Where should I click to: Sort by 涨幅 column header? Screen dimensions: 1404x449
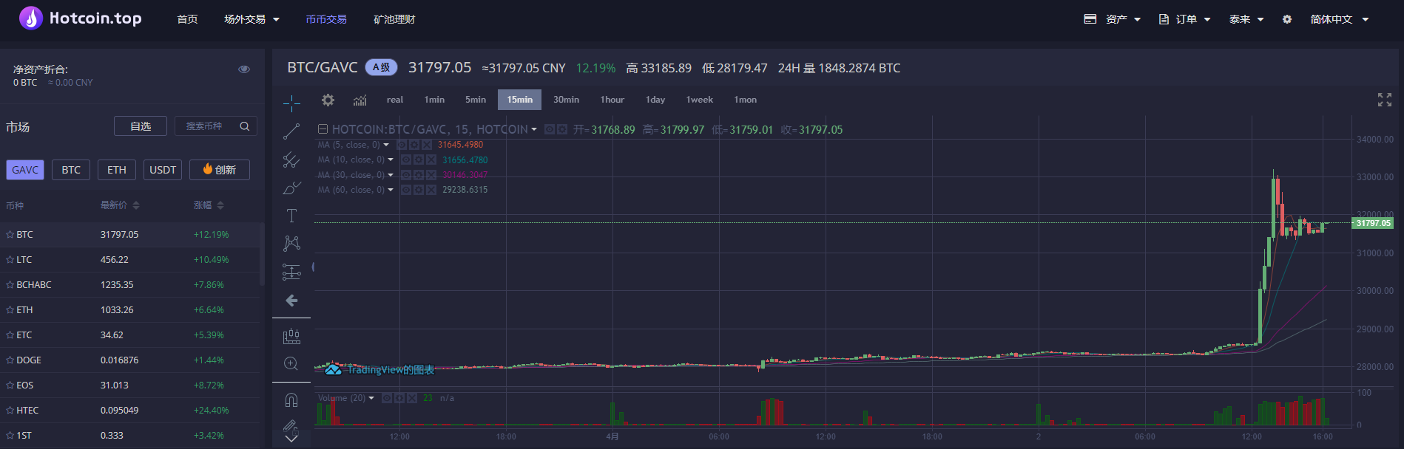(x=209, y=205)
